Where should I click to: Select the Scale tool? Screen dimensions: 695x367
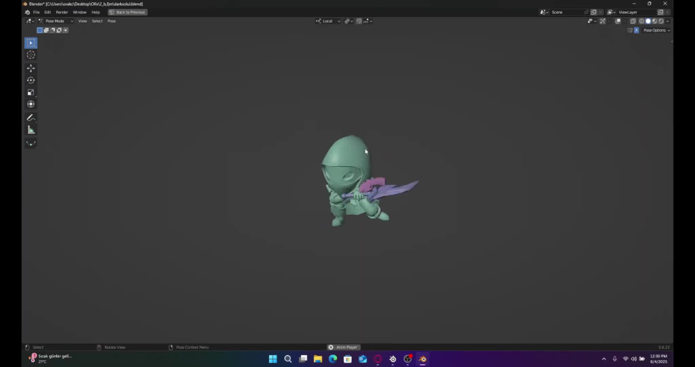point(31,92)
